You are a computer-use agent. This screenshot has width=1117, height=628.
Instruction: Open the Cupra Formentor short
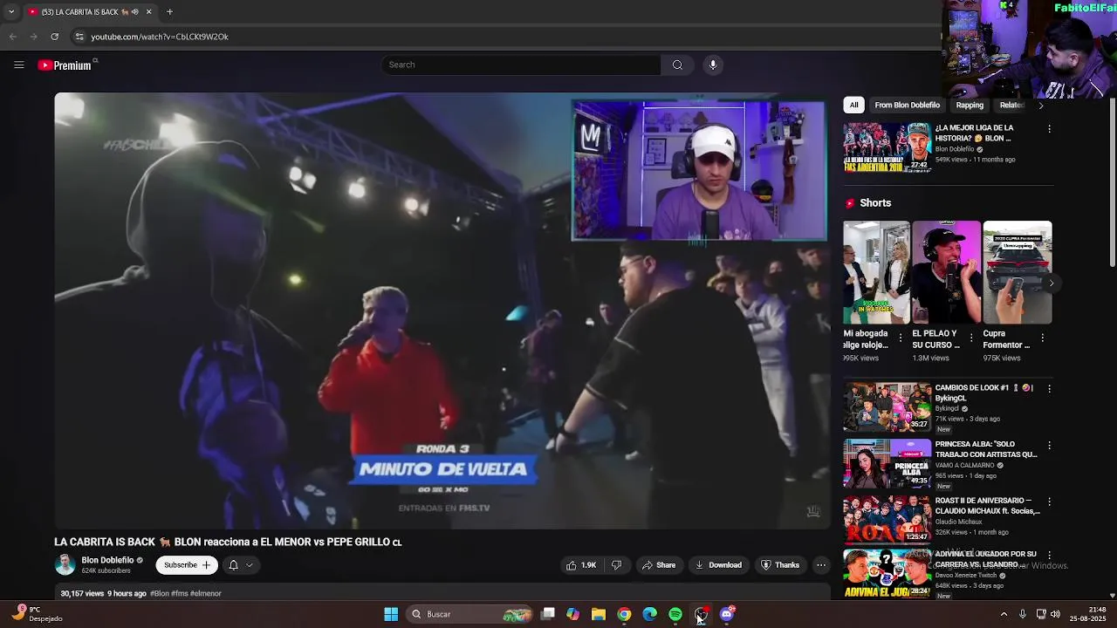coord(1018,272)
